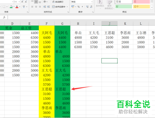Open the font name dropdown arrow
The width and height of the screenshot is (155, 118).
tap(13, 2)
